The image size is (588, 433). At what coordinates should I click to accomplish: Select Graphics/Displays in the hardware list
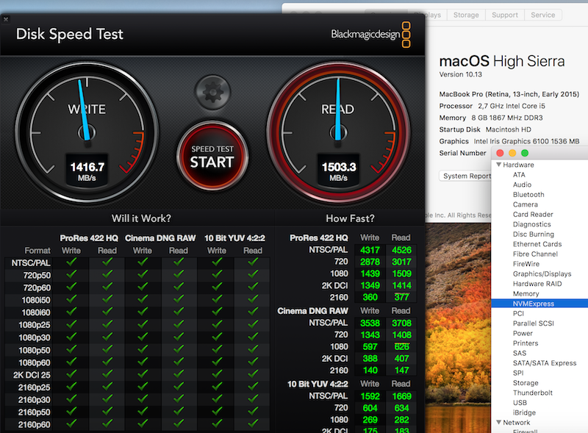click(542, 274)
